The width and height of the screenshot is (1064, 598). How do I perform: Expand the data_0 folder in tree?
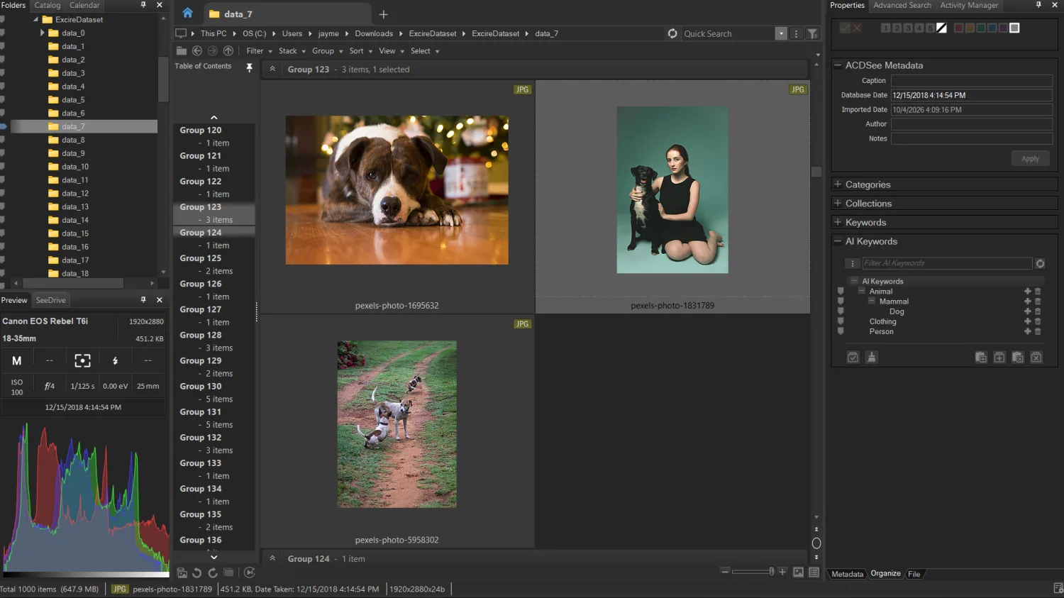(x=42, y=33)
